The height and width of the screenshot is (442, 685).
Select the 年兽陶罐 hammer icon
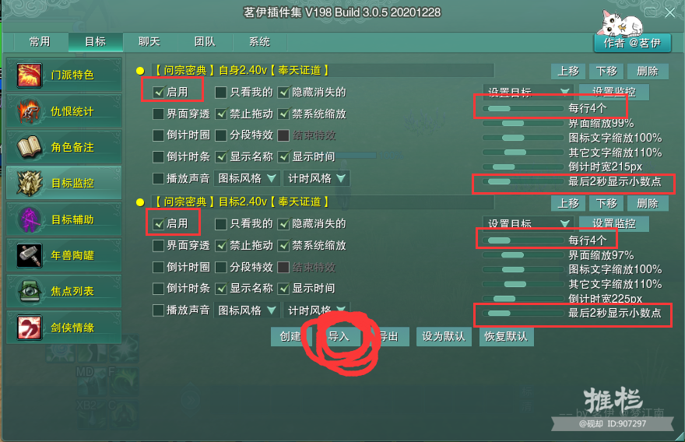click(30, 255)
